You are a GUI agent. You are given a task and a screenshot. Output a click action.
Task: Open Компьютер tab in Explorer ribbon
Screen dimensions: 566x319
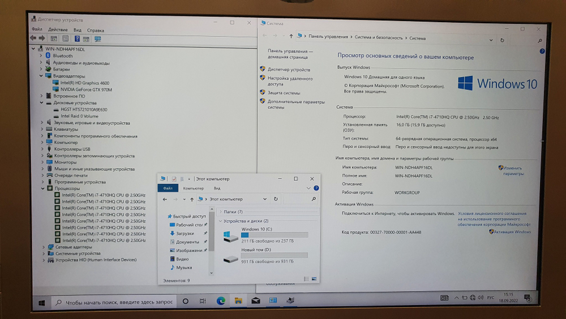tap(193, 188)
